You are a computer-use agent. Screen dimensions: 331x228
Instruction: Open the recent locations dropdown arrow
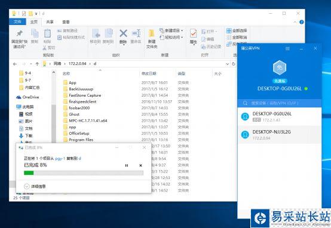(x=31, y=64)
